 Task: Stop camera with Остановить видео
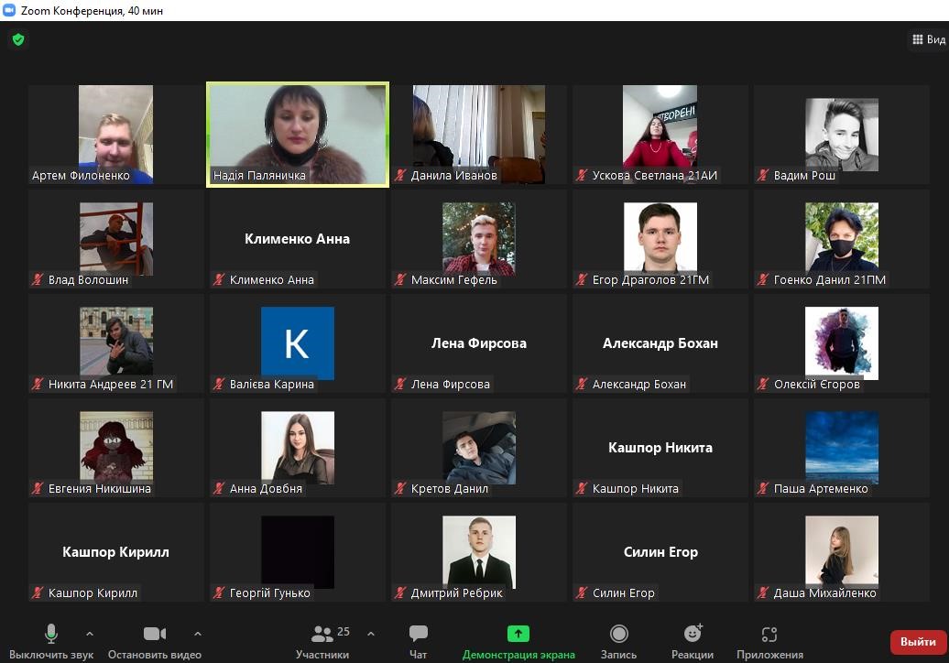tap(154, 642)
